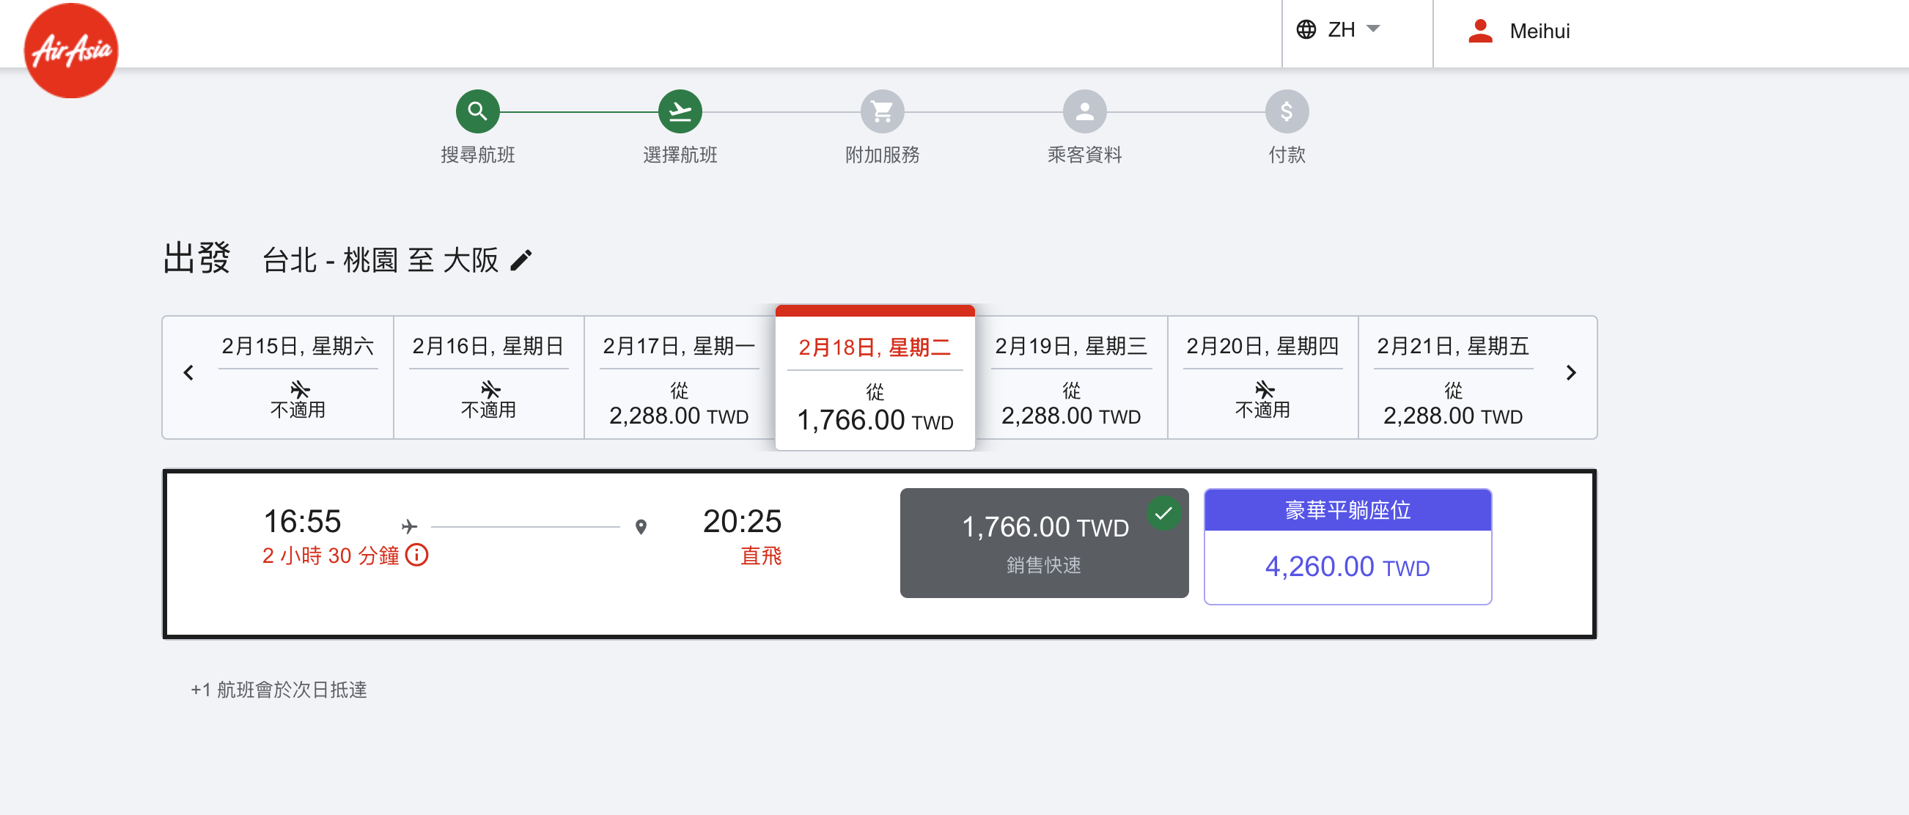Viewport: 1909px width, 815px height.
Task: Go to the 搜尋航班 search step icon
Action: click(477, 112)
